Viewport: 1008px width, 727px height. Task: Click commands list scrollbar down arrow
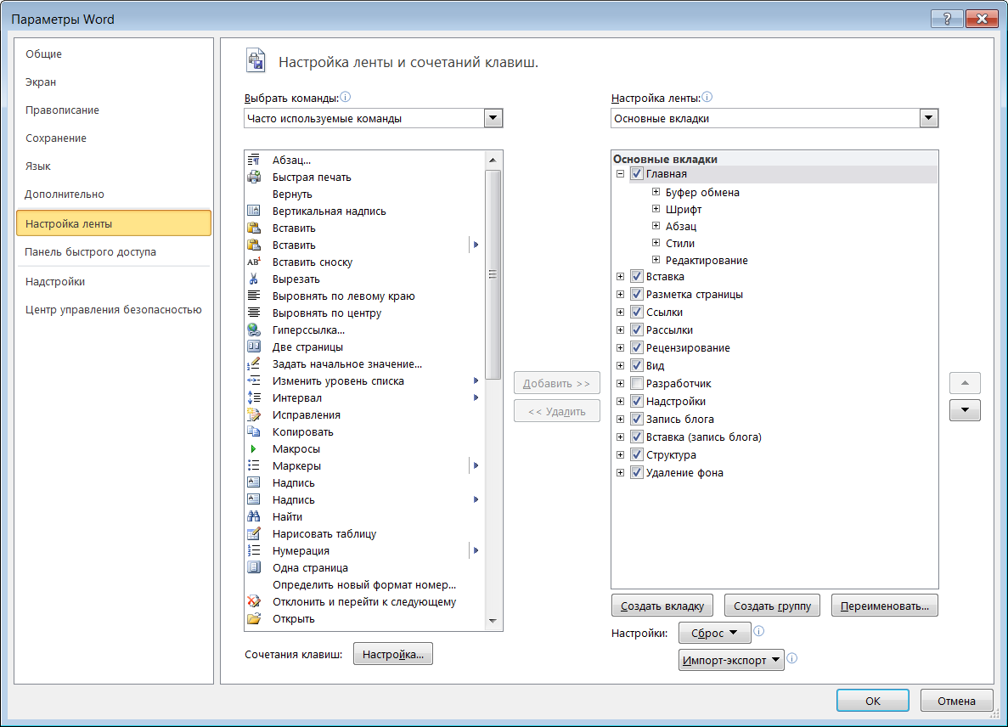pos(493,621)
